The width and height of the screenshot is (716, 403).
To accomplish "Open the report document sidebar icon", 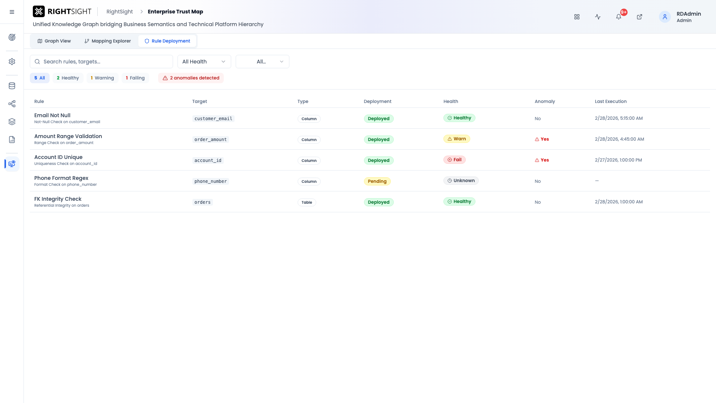I will [12, 140].
